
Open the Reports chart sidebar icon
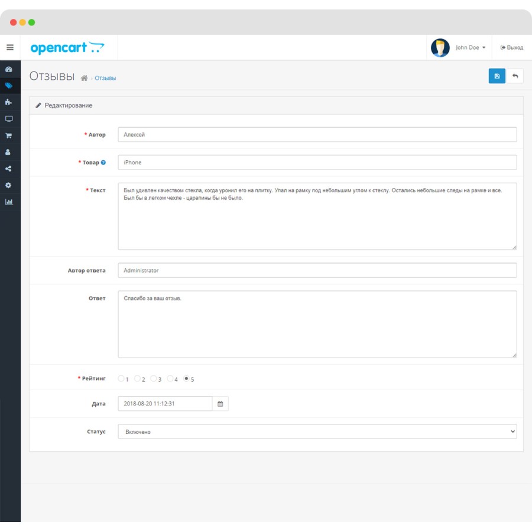(x=9, y=202)
